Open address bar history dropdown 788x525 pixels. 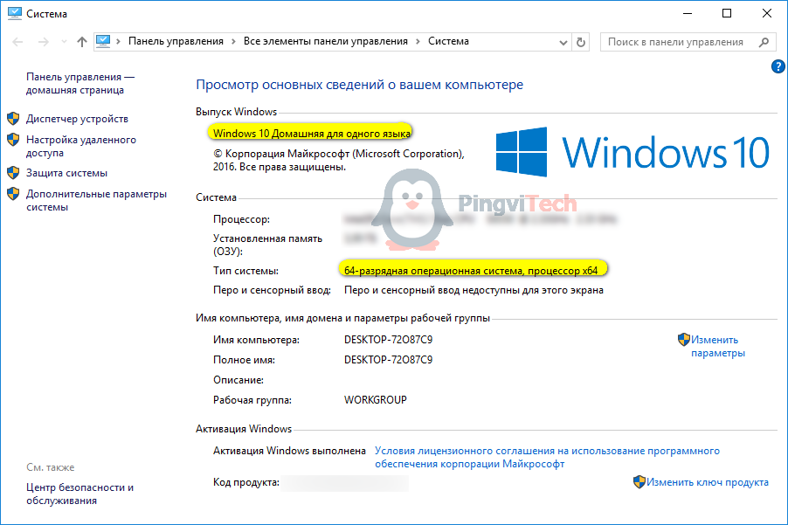(x=563, y=42)
